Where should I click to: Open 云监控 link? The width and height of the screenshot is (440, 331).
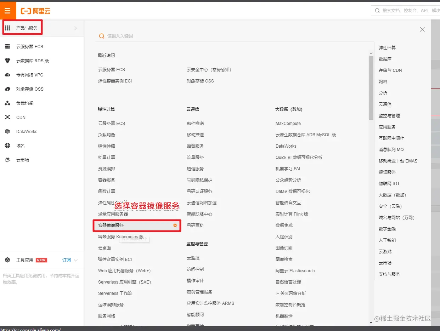[193, 258]
